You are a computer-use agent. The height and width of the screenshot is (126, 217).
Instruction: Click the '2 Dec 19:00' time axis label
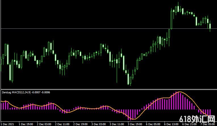pos(80,124)
